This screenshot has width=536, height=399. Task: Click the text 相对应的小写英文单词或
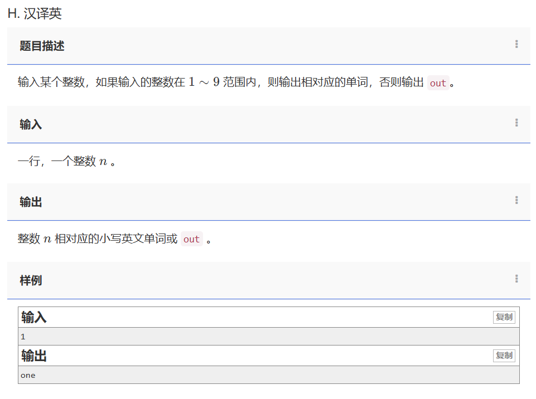[115, 239]
